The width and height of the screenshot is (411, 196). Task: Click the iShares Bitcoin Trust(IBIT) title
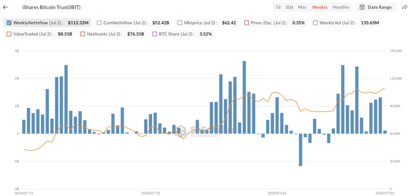(52, 7)
